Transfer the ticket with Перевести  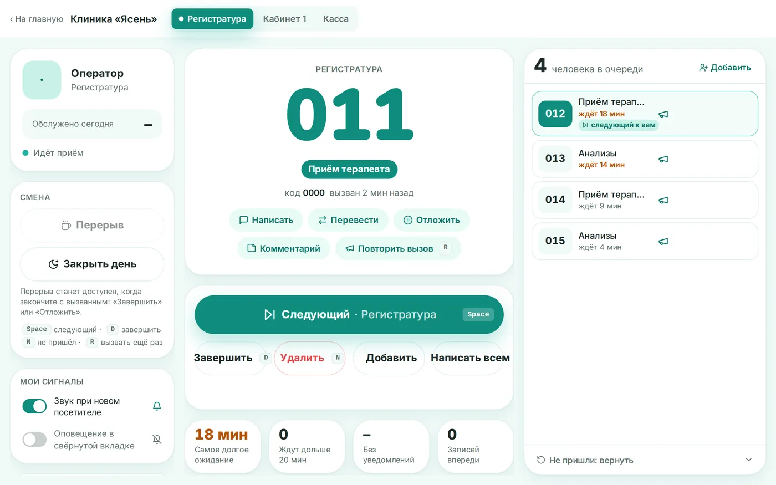click(x=348, y=220)
